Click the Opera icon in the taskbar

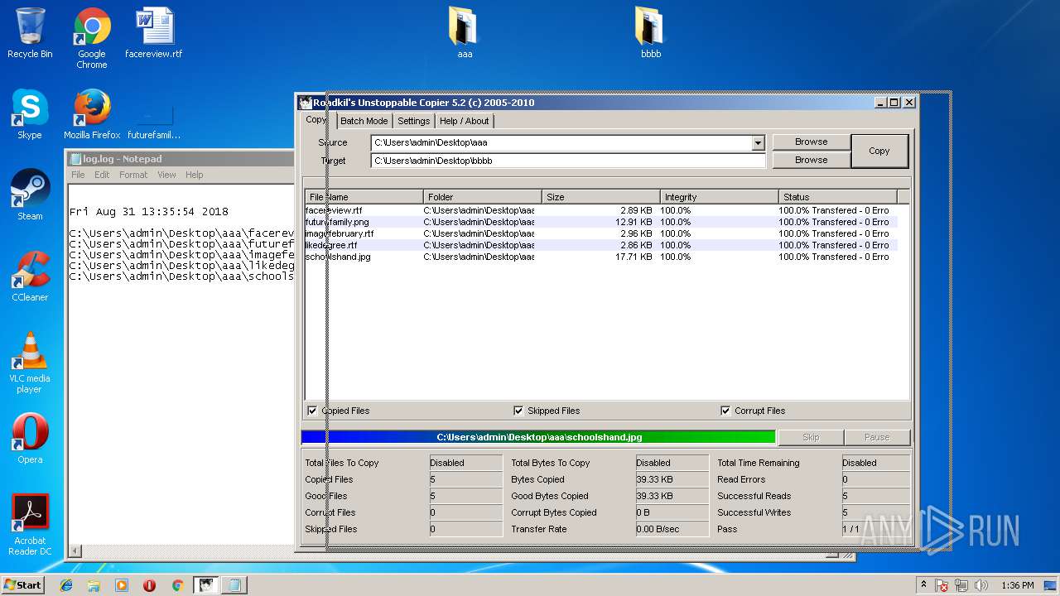[x=149, y=585]
